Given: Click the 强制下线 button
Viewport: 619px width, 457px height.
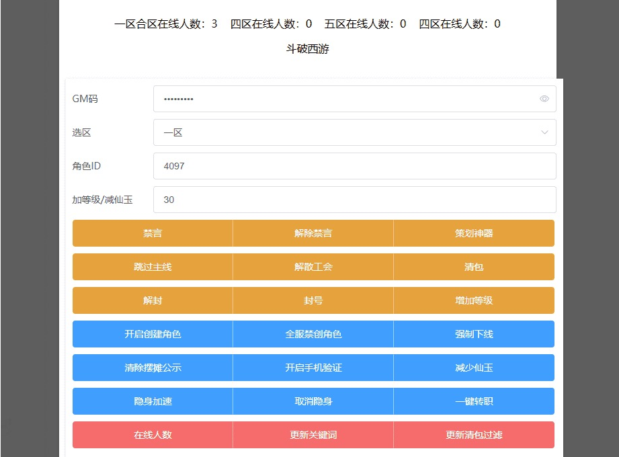Looking at the screenshot, I should pos(474,334).
